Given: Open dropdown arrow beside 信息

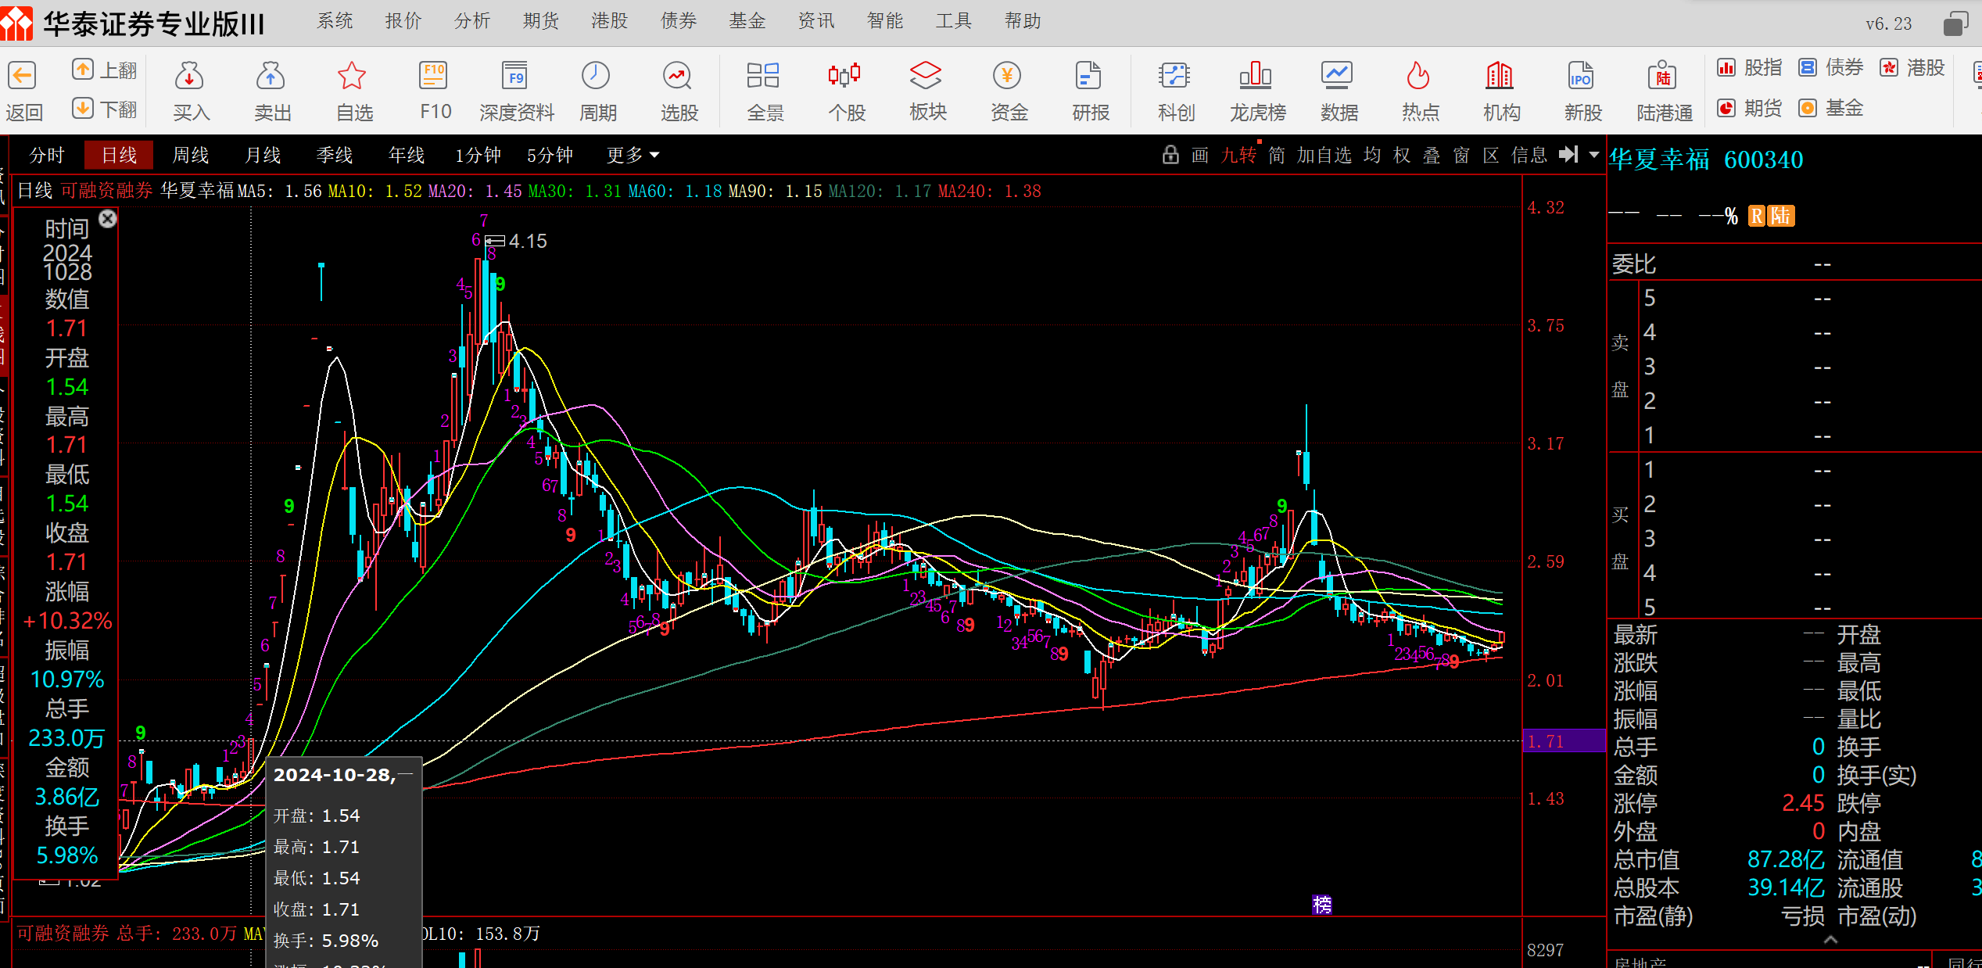Looking at the screenshot, I should pyautogui.click(x=1594, y=155).
